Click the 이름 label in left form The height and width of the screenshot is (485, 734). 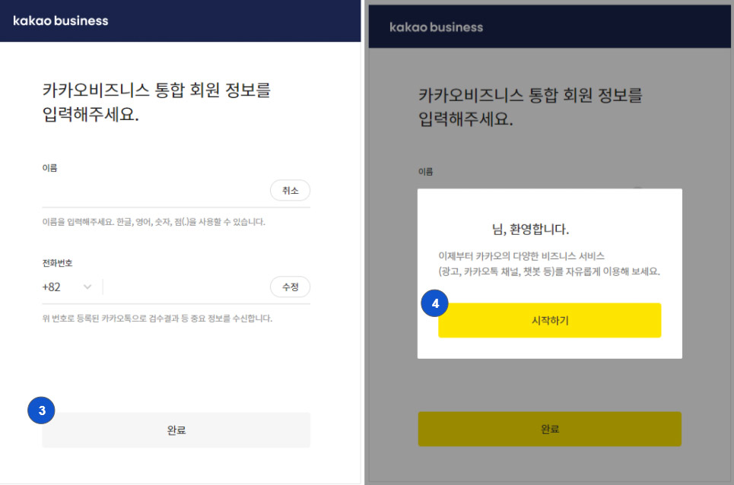pos(49,168)
